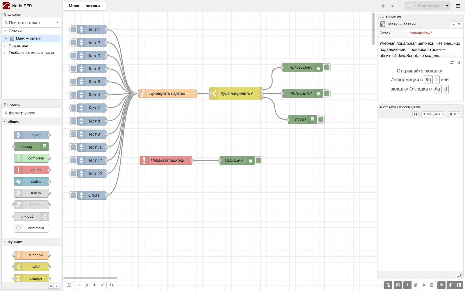This screenshot has width=465, height=291.
Task: Switch to the Маяк — заявки tab
Action: 84,6
